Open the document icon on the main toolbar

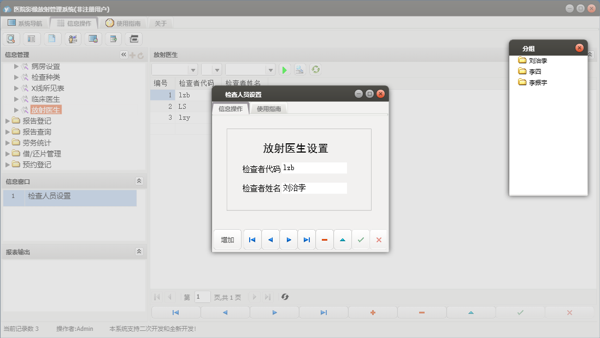point(52,39)
